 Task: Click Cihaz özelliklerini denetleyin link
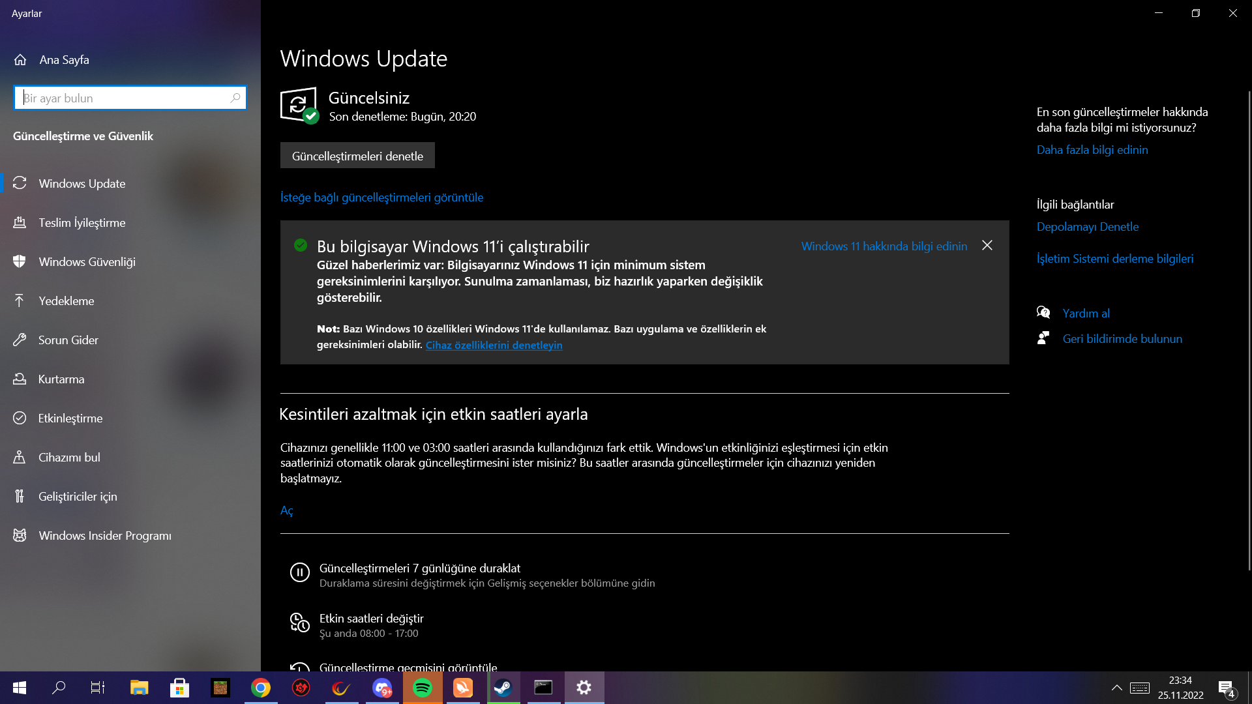494,345
